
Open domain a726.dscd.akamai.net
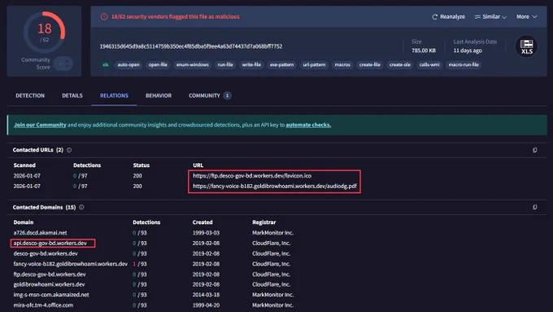coord(40,232)
